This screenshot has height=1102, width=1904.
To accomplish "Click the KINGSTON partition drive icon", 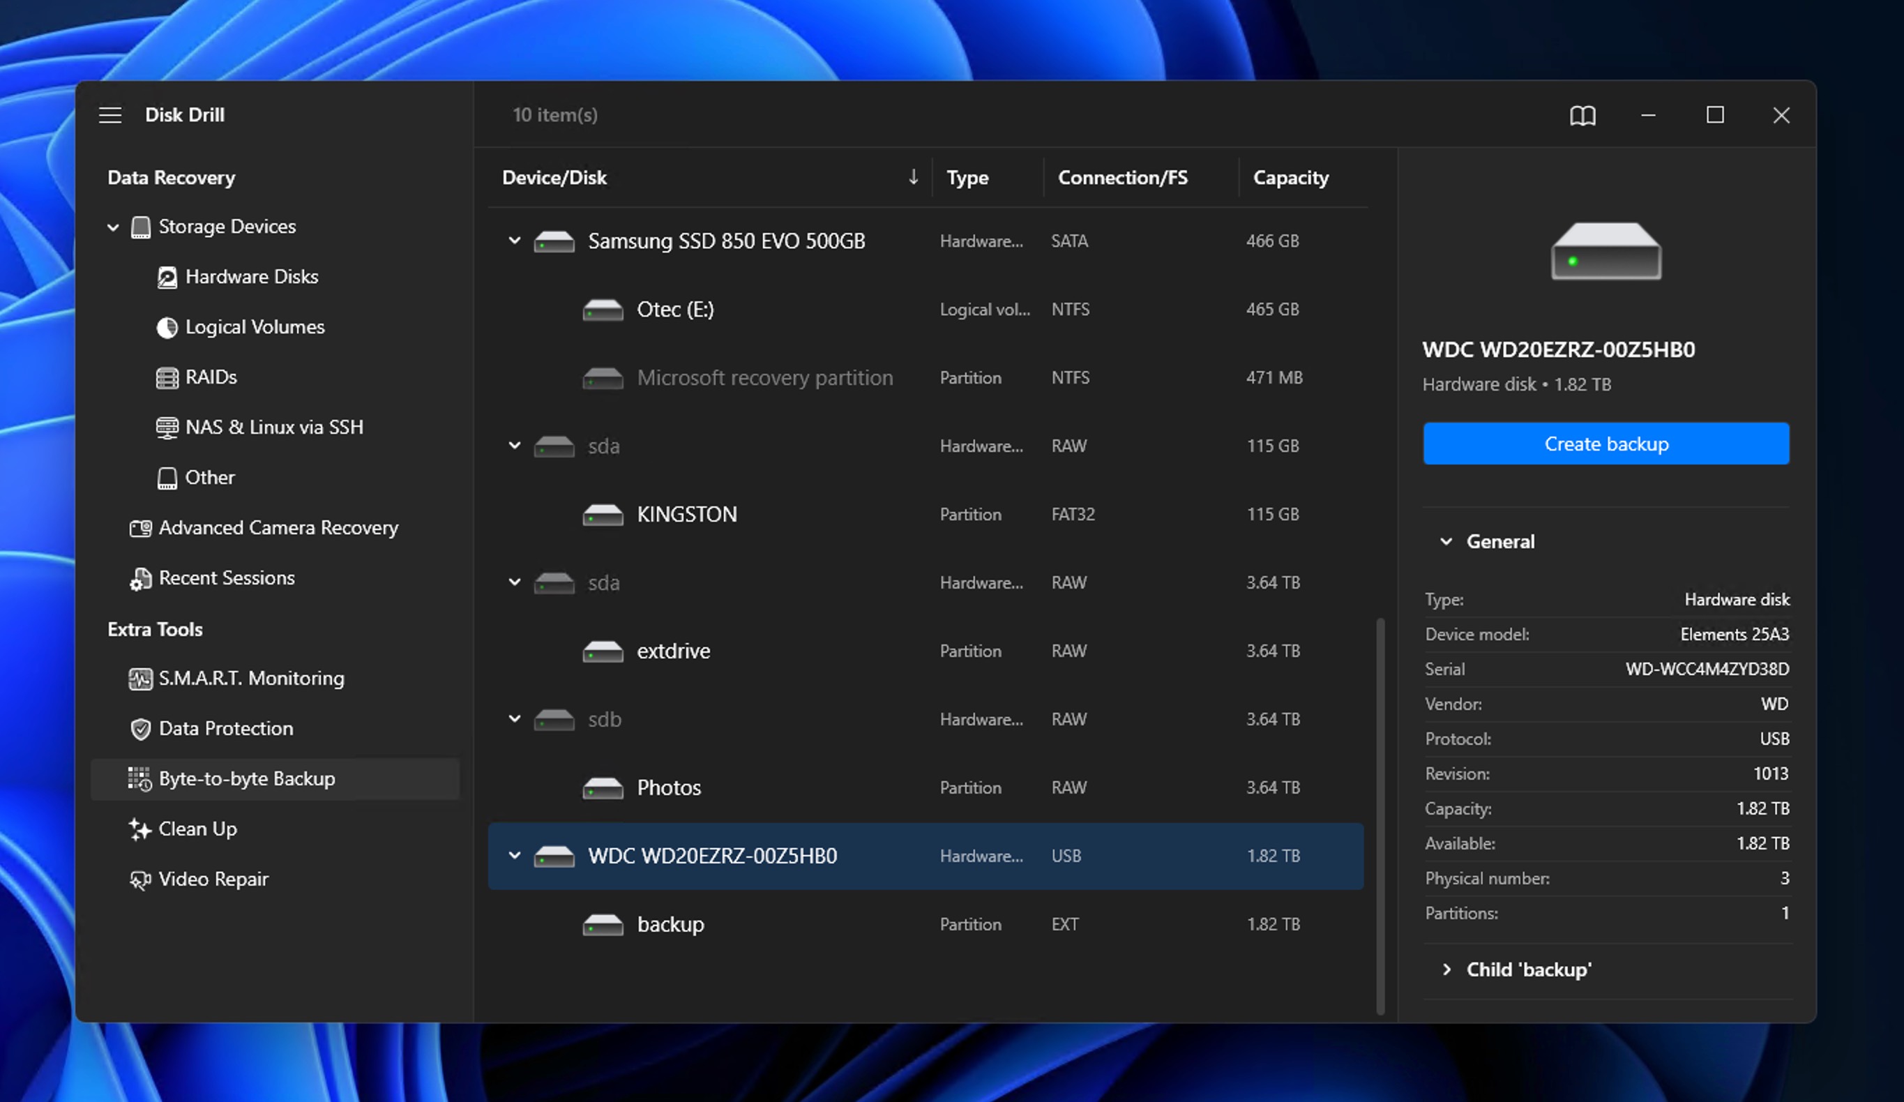I will (x=603, y=515).
